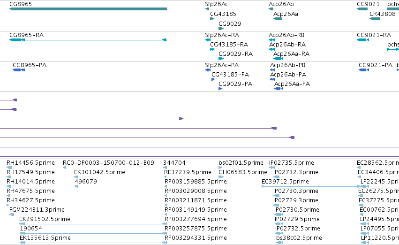Click transcript Acp26Ab-RA
Viewport: 399px width, 245px height.
pos(272,49)
